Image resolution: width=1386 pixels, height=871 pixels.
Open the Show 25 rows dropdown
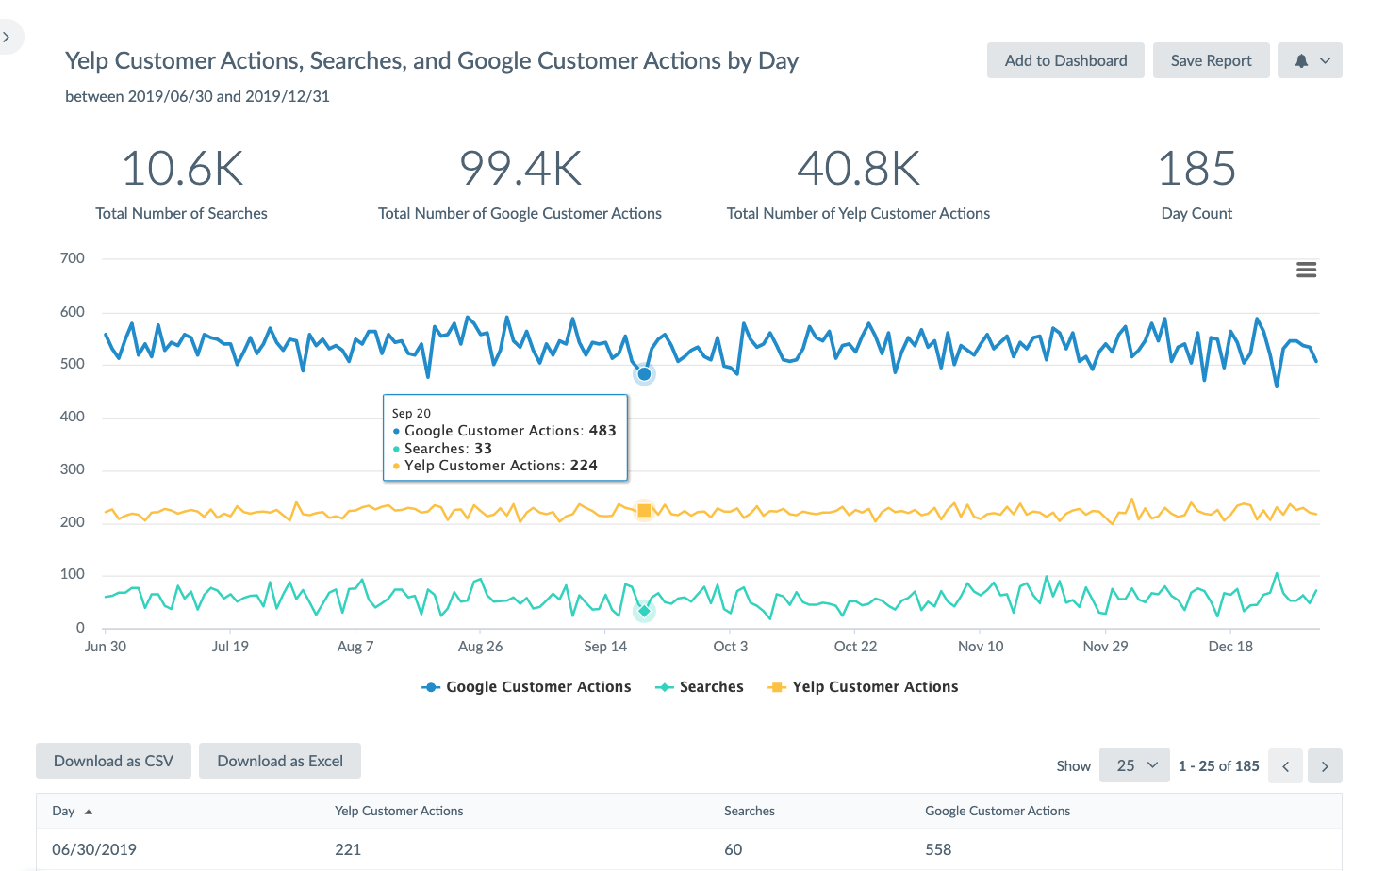coord(1135,765)
